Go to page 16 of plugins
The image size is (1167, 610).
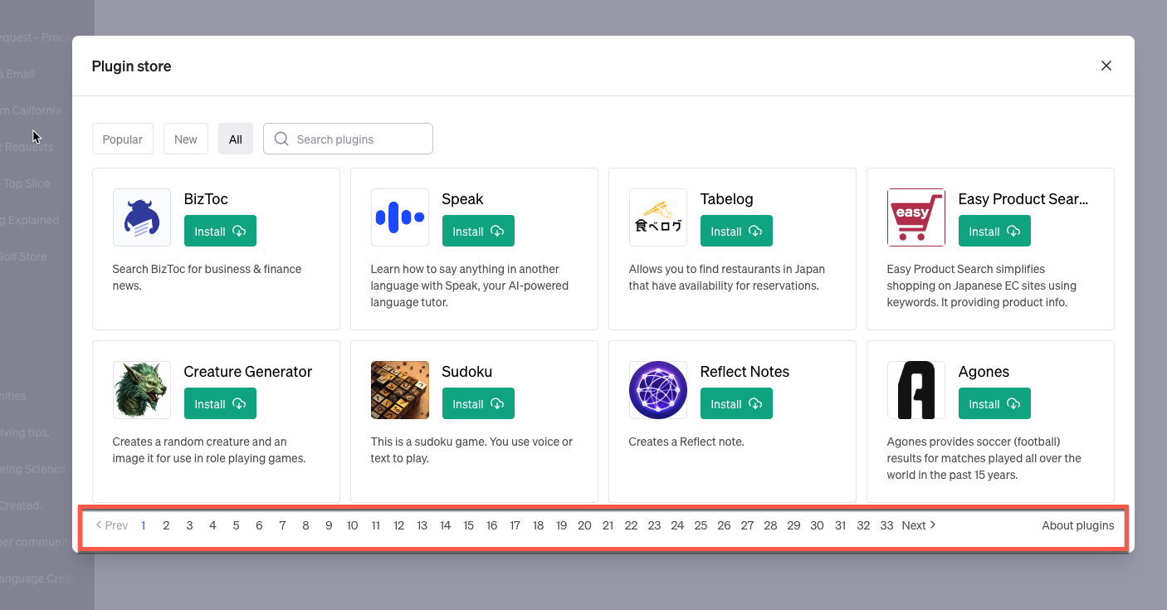coord(491,525)
